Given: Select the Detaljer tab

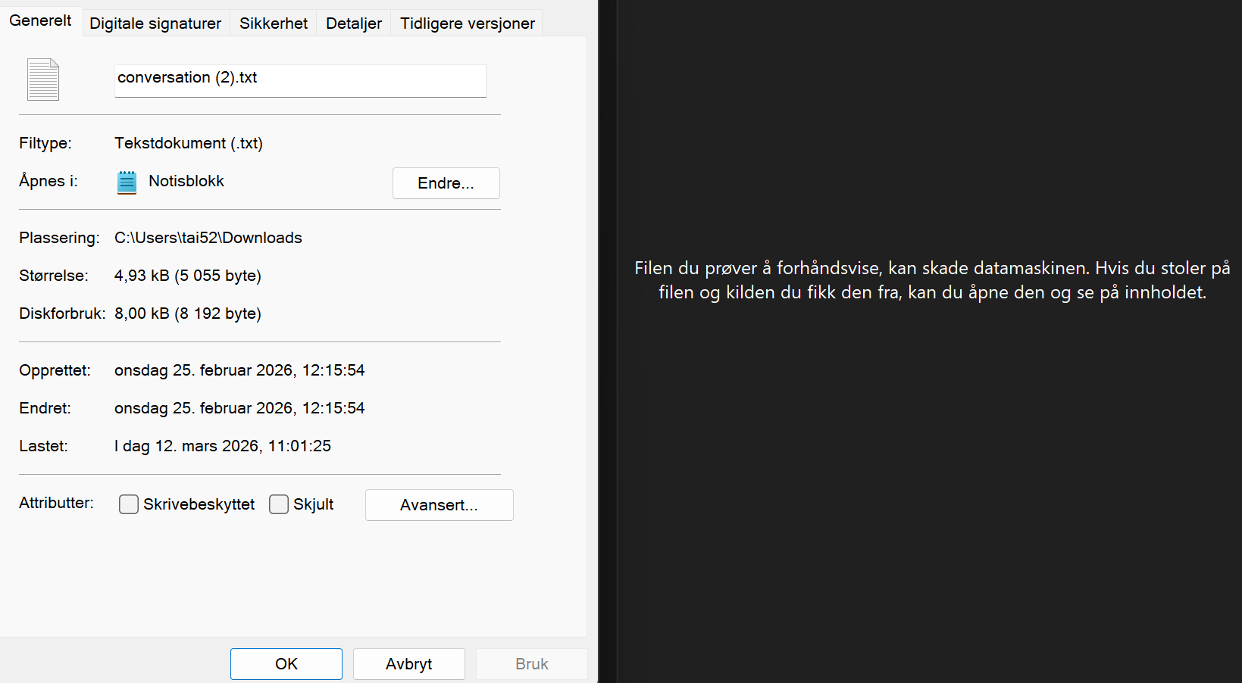Looking at the screenshot, I should [x=354, y=23].
